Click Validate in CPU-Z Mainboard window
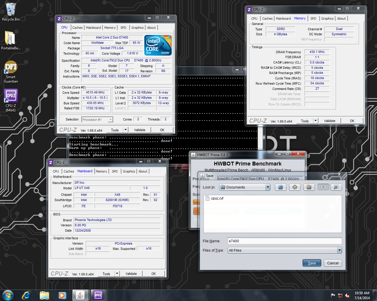 (131, 274)
